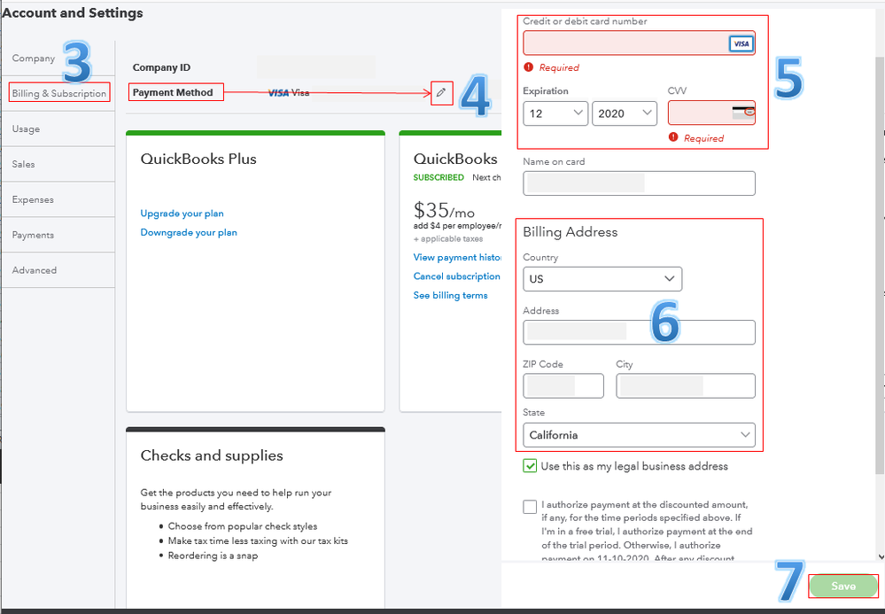Click the Billing Address heading
This screenshot has width=885, height=614.
pos(570,232)
